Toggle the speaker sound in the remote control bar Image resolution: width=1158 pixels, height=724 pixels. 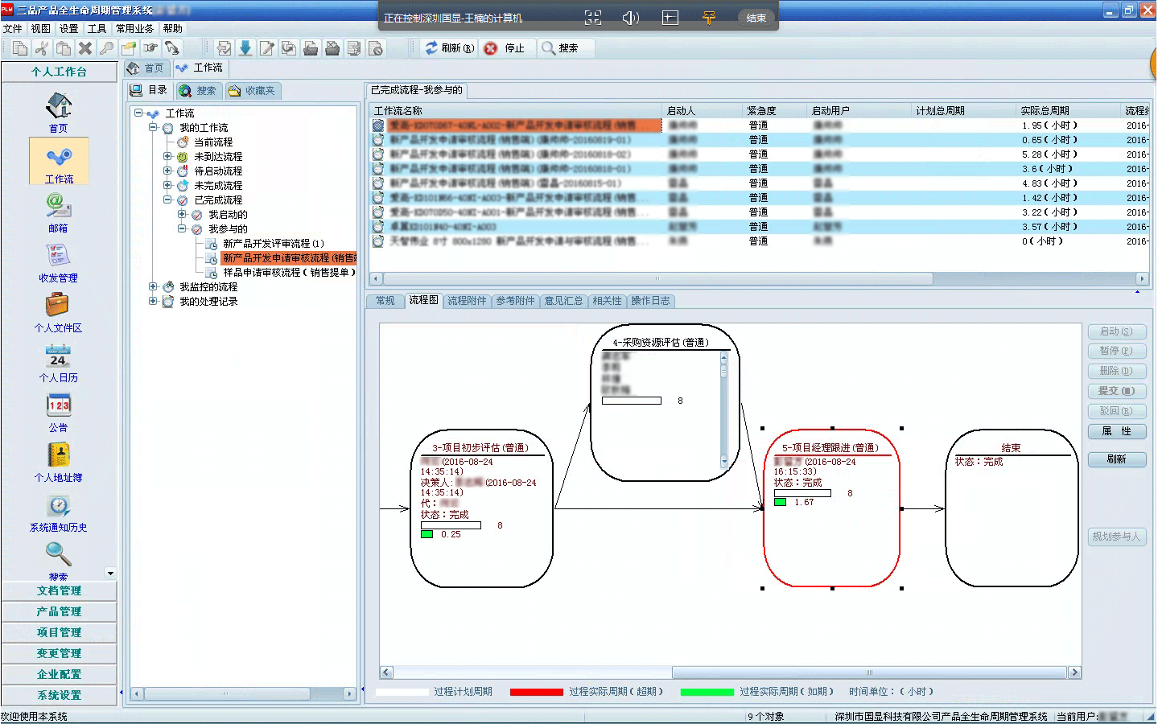tap(631, 18)
